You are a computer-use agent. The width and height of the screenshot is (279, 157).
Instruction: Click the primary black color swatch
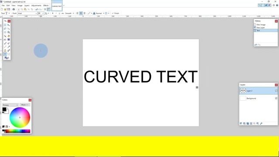click(x=4, y=109)
